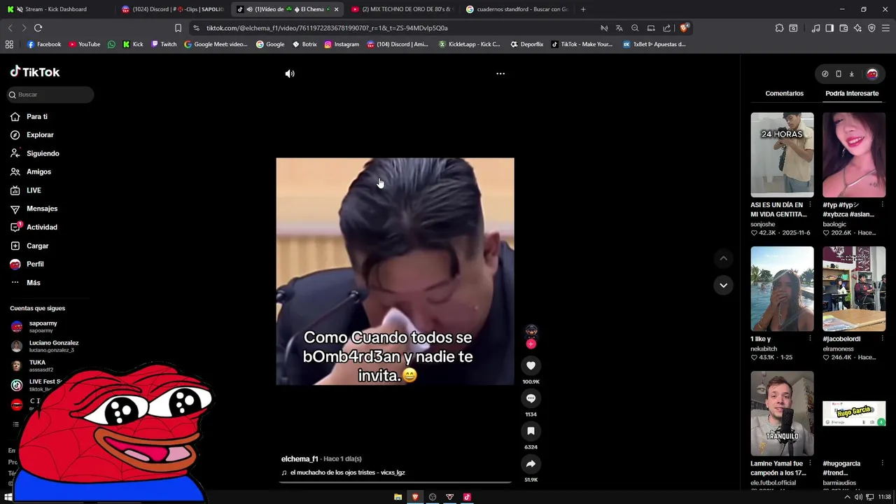
Task: Open Brave Leo AI sparkle icon
Action: 857,28
